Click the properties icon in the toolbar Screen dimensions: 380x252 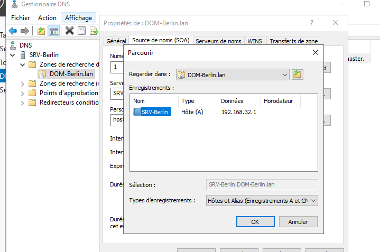point(81,31)
